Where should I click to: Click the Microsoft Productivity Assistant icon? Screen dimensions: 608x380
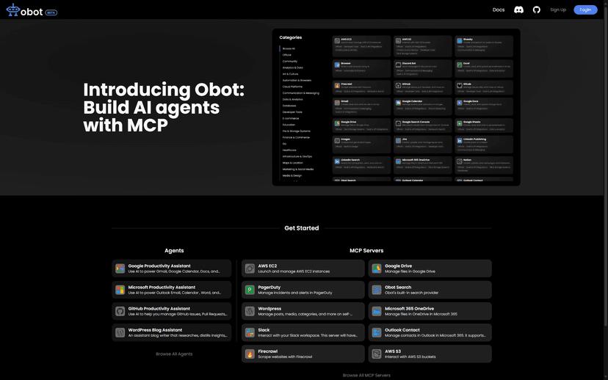tap(120, 290)
